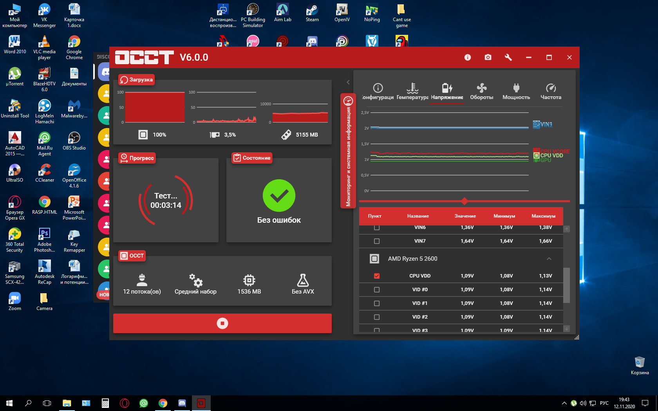Screen dimensions: 658x411
Task: Select the CCleaner desktop shortcut
Action: click(45, 173)
